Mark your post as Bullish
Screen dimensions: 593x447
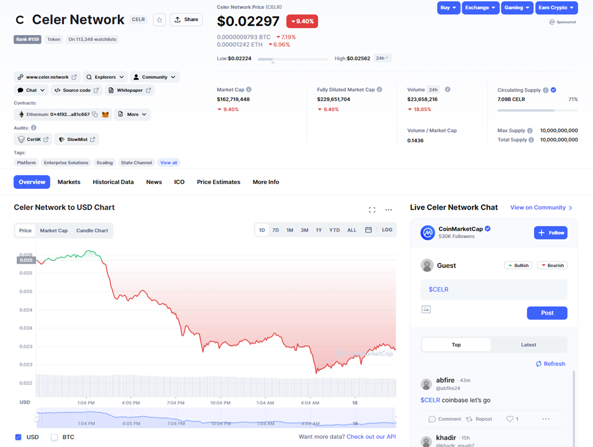(x=518, y=265)
